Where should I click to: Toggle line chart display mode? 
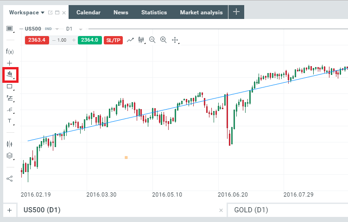click(130, 40)
